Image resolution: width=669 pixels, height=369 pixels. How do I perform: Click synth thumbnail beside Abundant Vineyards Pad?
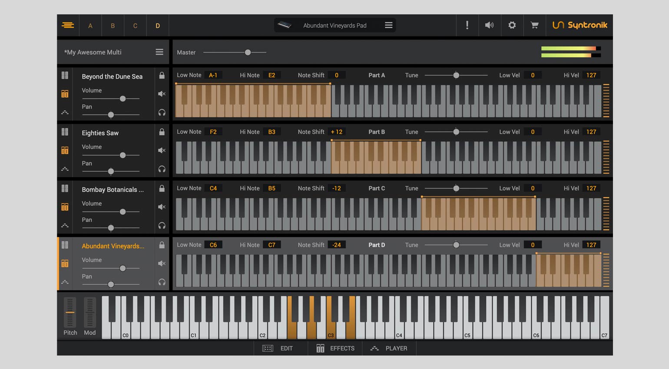[x=285, y=25]
